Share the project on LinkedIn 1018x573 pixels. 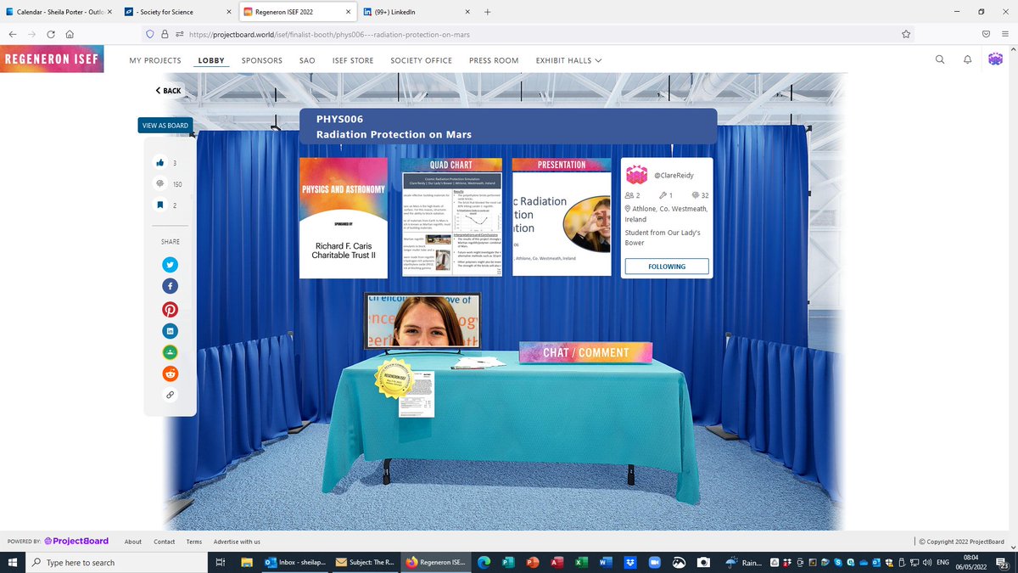point(170,330)
